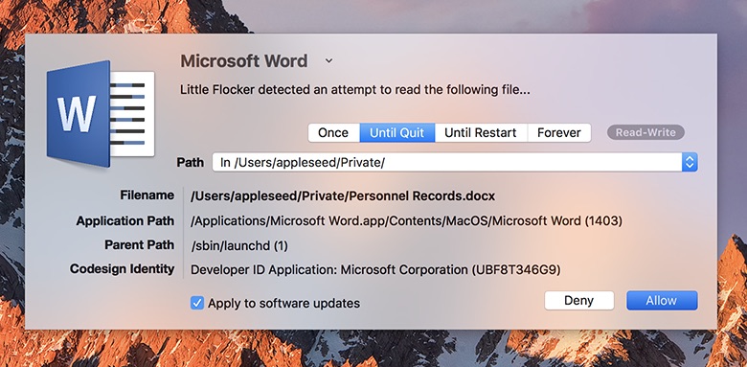This screenshot has width=747, height=367.
Task: Select the Until Quit duration option
Action: point(396,132)
